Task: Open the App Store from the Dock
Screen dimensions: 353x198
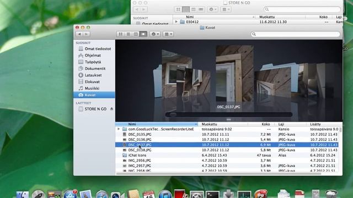Action: coord(70,194)
